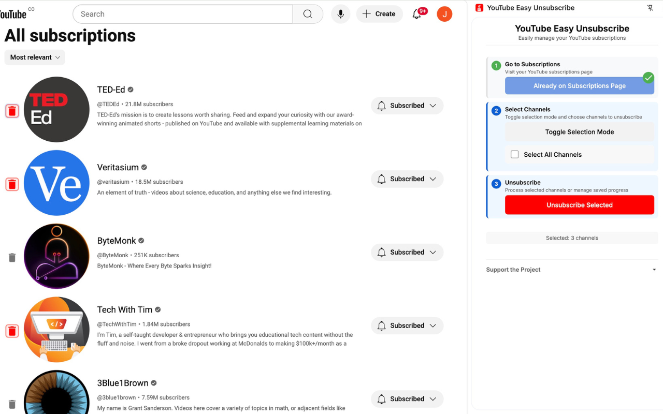Click the Selected: 3 channels status text

click(x=572, y=238)
